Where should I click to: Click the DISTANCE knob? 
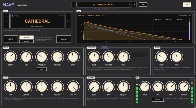coord(109,57)
